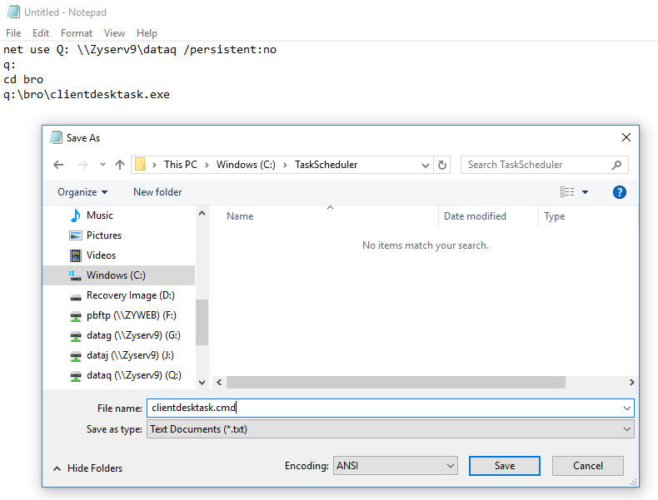658x500 pixels.
Task: Click navigation pane scroll down arrow
Action: pos(202,382)
